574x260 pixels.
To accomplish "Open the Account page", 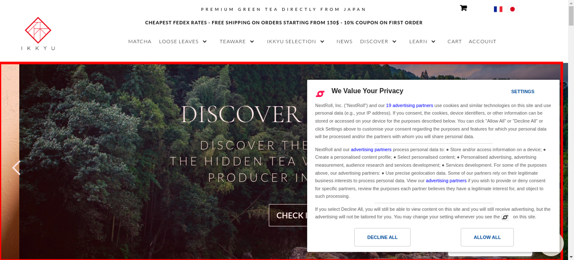I will click(482, 42).
